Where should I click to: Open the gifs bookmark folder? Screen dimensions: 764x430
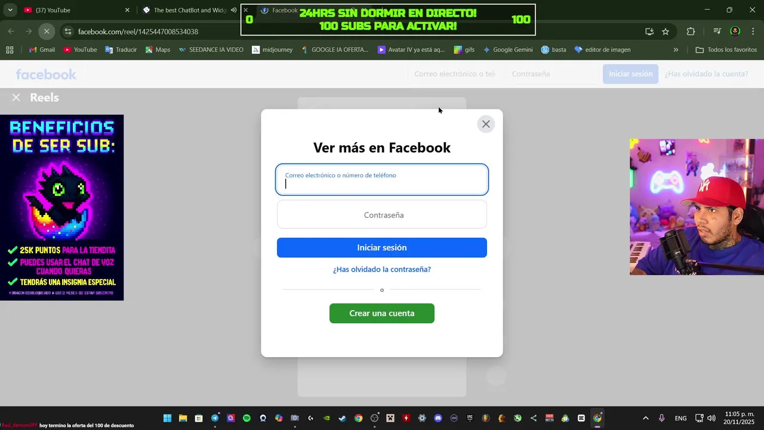464,50
